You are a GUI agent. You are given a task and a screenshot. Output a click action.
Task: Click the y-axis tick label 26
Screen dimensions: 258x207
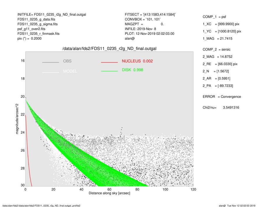22,150
